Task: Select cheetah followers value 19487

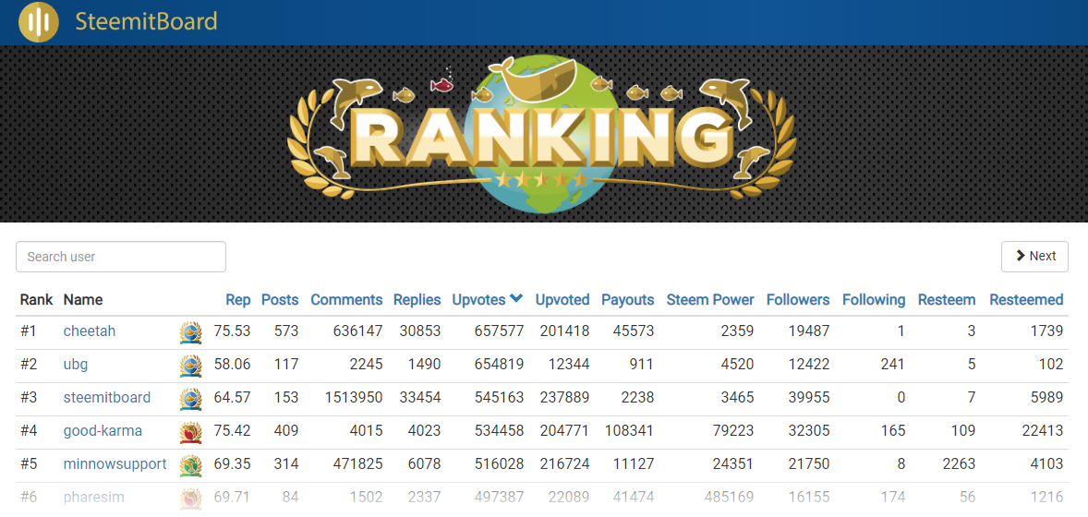Action: pos(809,331)
